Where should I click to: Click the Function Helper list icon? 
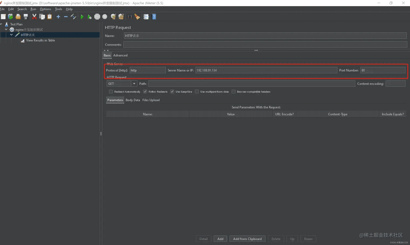146,17
